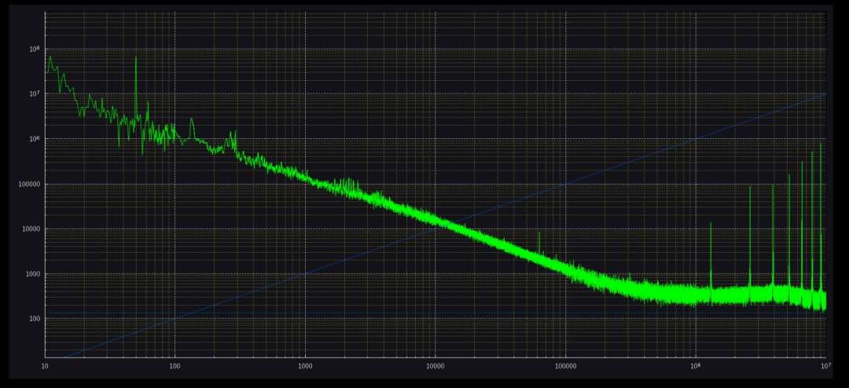Image resolution: width=849 pixels, height=388 pixels.
Task: Click the 10⁶ tick label on the horizontal axis
Action: pyautogui.click(x=696, y=366)
